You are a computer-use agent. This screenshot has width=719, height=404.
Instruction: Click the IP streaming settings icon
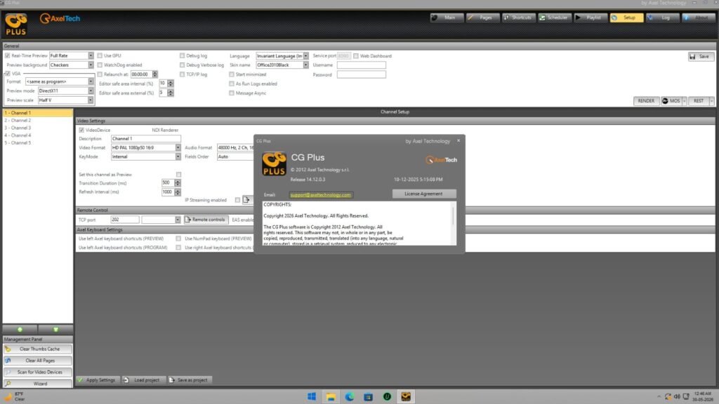[246, 200]
